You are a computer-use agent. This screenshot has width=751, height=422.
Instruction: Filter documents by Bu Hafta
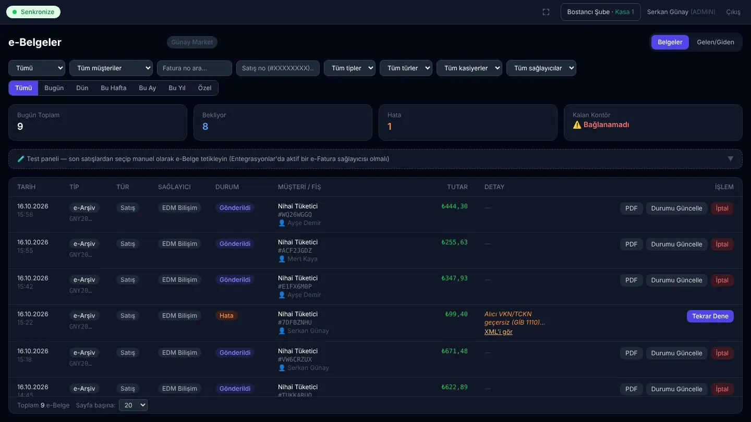pos(114,88)
